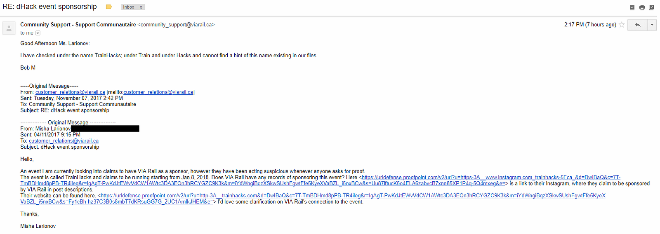The height and width of the screenshot is (234, 660).
Task: Click the sender's profile avatar
Action: click(9, 28)
